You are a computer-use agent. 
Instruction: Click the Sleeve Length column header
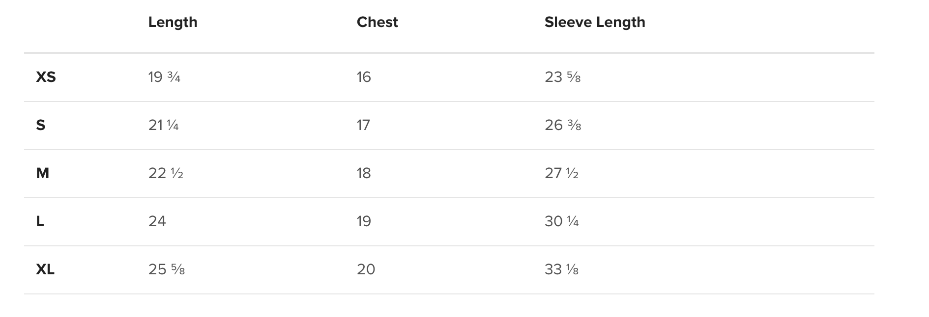point(594,22)
